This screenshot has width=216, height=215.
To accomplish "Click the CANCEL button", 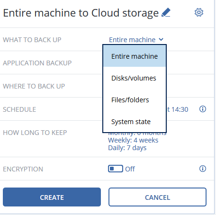I will tap(157, 197).
